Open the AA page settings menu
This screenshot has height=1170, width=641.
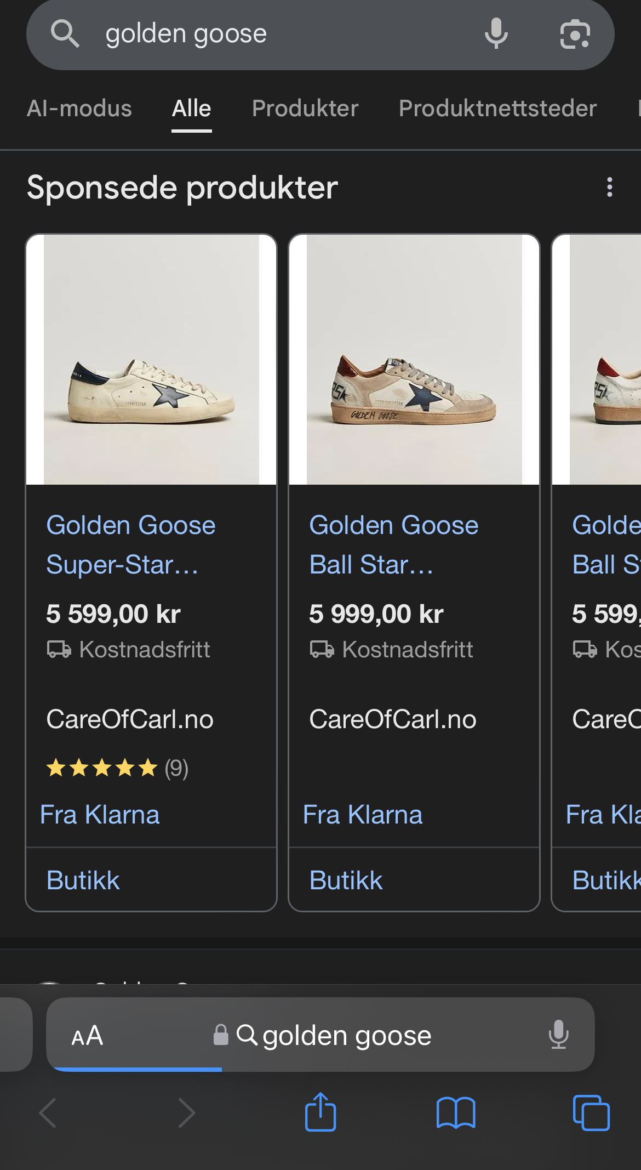87,1036
